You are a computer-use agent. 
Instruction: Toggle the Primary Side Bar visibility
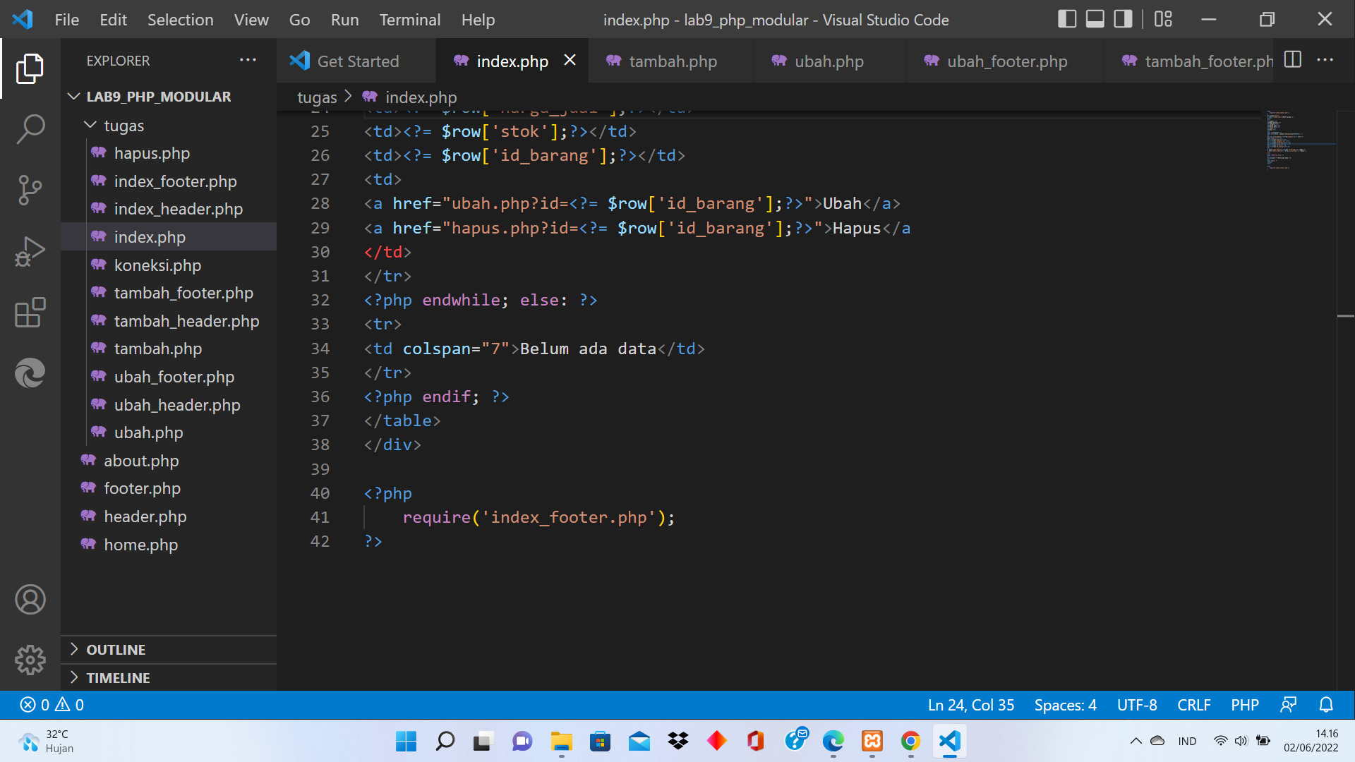1066,19
